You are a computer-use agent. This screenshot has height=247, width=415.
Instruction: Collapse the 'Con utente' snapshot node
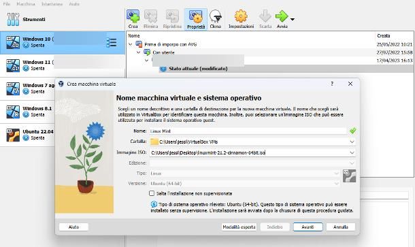pos(138,52)
